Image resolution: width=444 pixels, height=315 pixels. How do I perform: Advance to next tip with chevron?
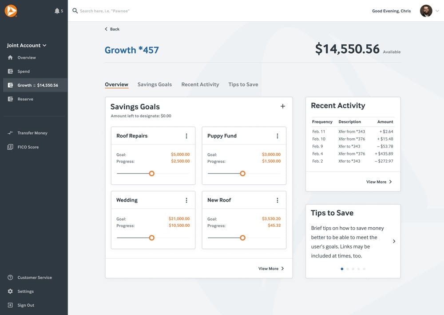click(394, 241)
